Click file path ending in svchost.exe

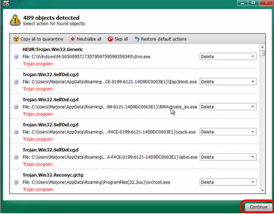pyautogui.click(x=96, y=182)
